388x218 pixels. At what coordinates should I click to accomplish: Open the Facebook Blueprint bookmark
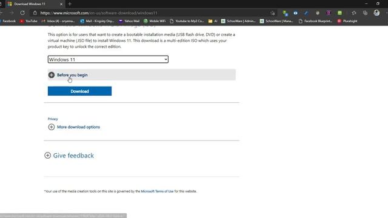[x=315, y=21]
